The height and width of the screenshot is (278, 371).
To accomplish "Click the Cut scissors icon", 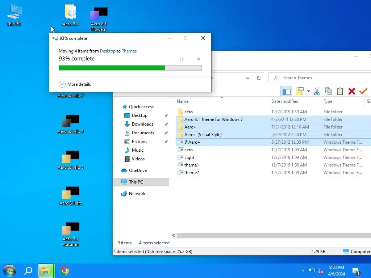I will pyautogui.click(x=317, y=91).
